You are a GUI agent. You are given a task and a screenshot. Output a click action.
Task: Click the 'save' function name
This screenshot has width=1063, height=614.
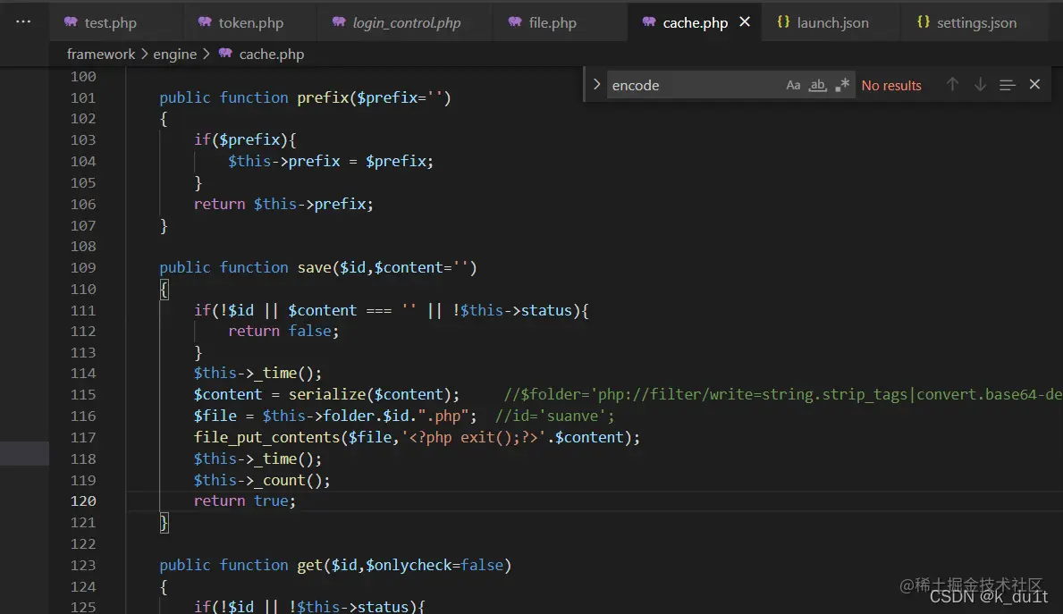click(x=315, y=268)
